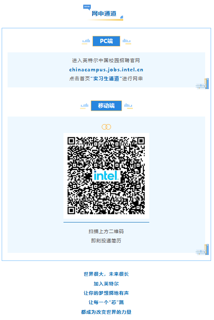
Task: Click the PC端 blue label button
Action: (106, 41)
